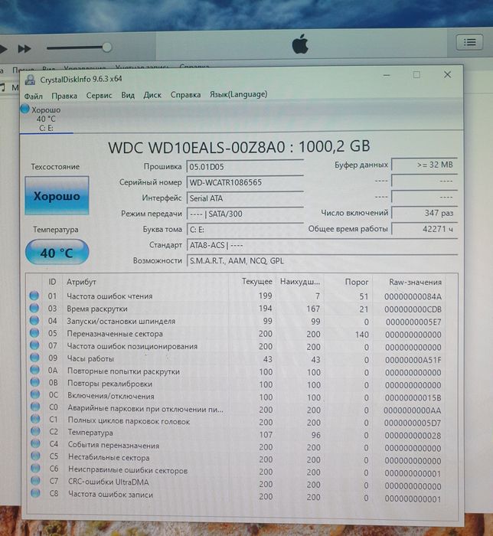
Task: Open the Файл menu in CrystalDiskInfo
Action: tap(34, 96)
